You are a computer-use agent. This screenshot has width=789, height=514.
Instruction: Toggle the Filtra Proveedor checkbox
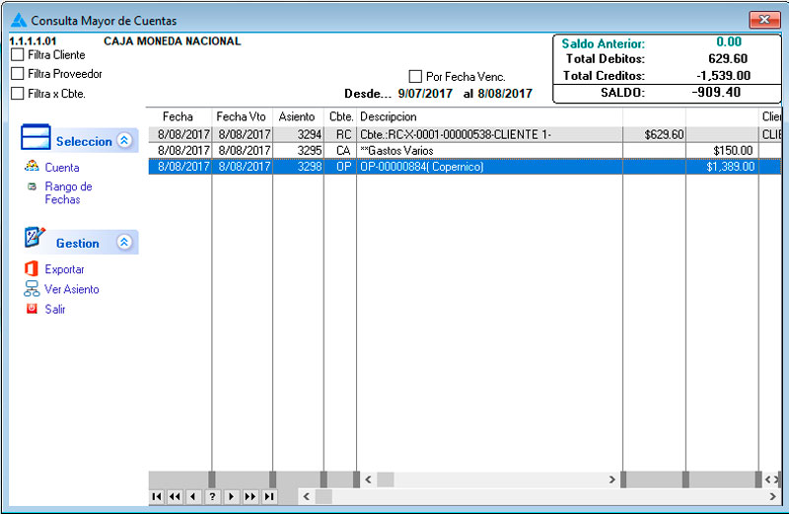(x=18, y=74)
